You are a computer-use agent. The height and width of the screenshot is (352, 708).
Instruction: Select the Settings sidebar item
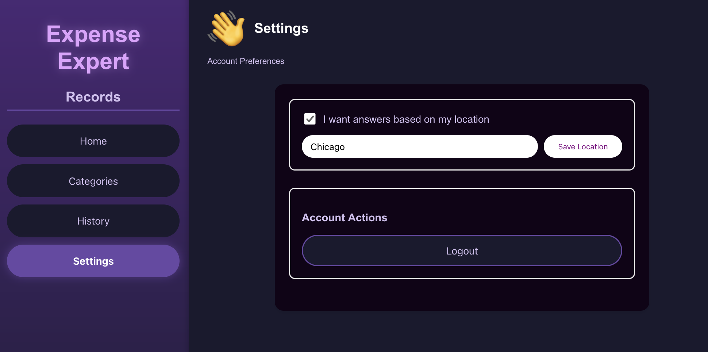[x=93, y=261]
